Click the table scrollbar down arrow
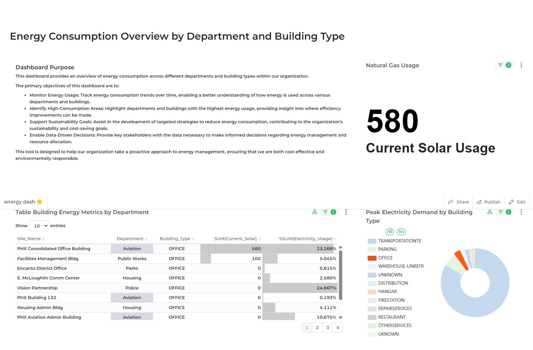 (x=341, y=318)
